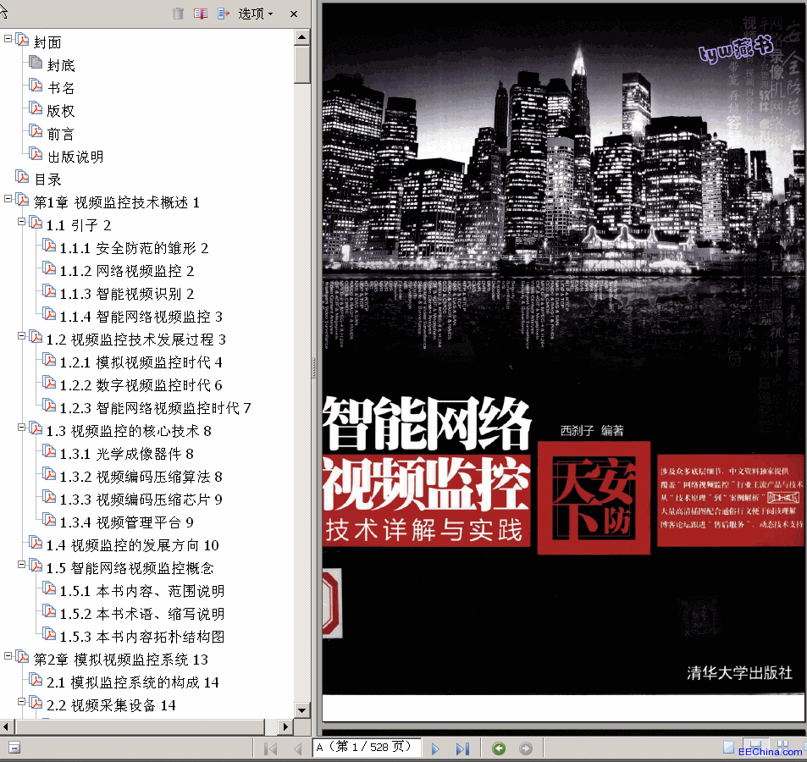
Task: Click the page icon beside 封底
Action: [36, 64]
